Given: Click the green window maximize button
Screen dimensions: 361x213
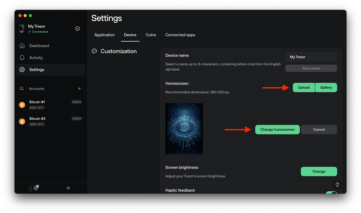Looking at the screenshot, I should coord(30,16).
